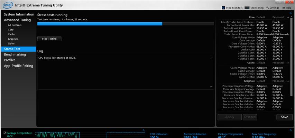The height and width of the screenshot is (138, 295).
Task: Click Cache Voltage Offset proposed -0.175 V
Action: 277,74
